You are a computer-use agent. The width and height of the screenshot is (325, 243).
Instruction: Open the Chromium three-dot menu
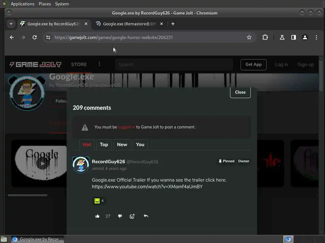pyautogui.click(x=316, y=37)
